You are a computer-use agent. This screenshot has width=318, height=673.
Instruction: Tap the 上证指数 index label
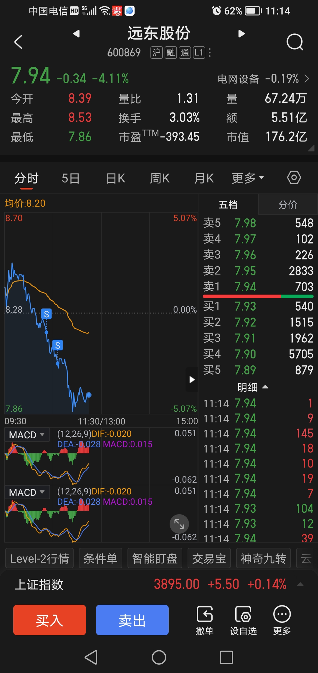tap(39, 584)
